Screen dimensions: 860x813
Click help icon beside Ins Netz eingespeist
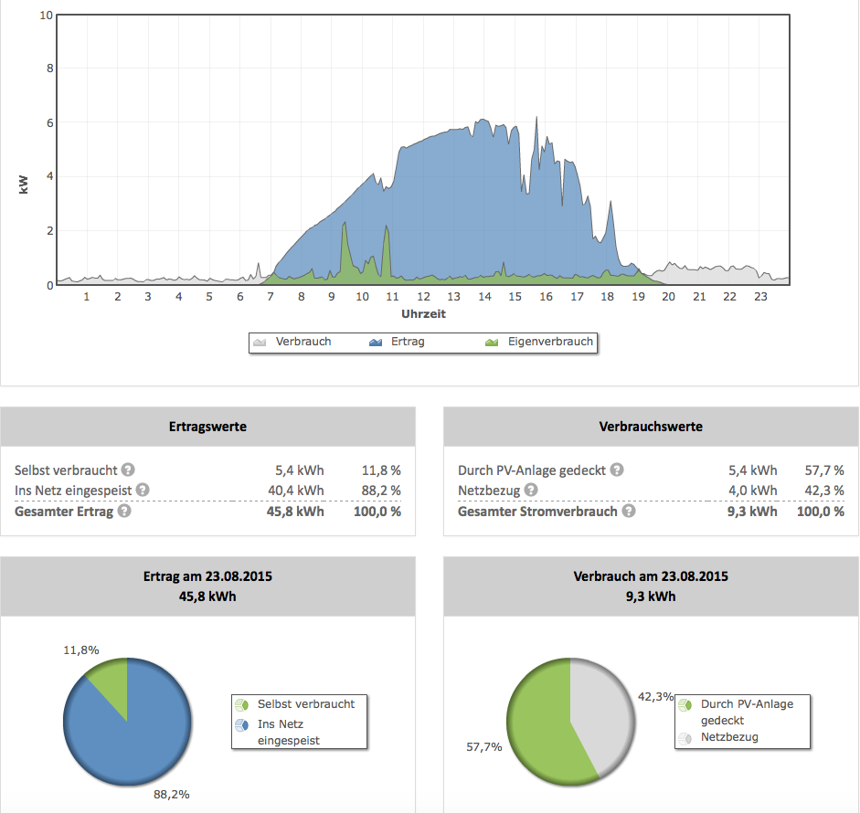point(143,491)
